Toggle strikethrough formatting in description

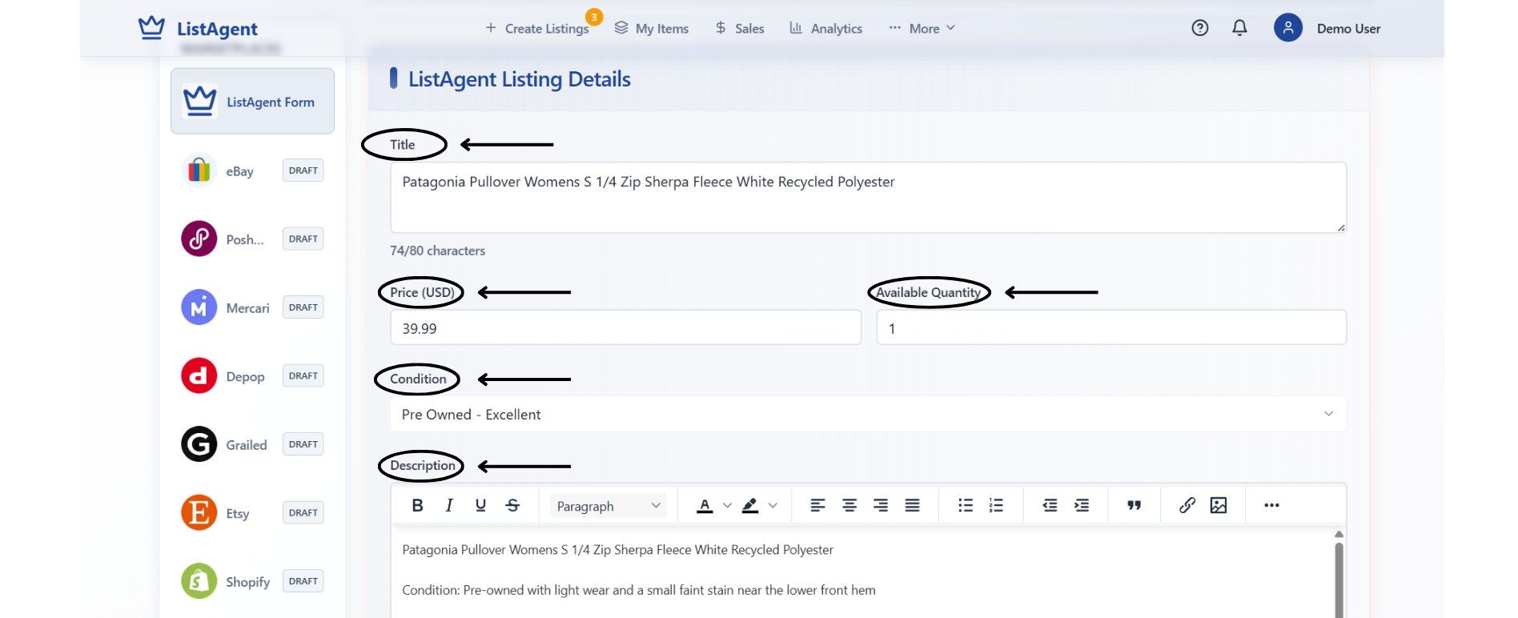click(512, 505)
